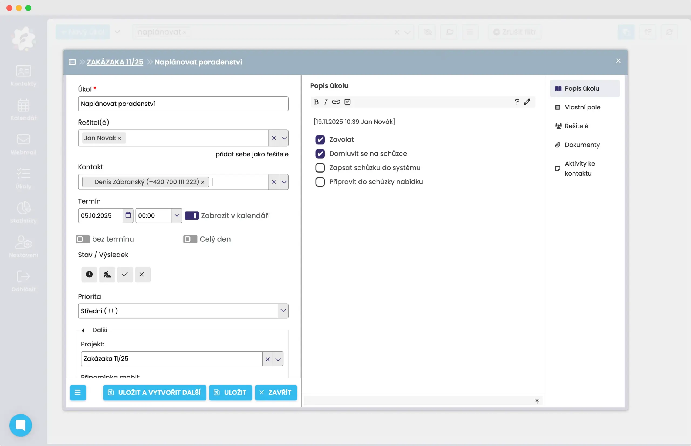Switch to 'Vlastní pole' tab

582,107
